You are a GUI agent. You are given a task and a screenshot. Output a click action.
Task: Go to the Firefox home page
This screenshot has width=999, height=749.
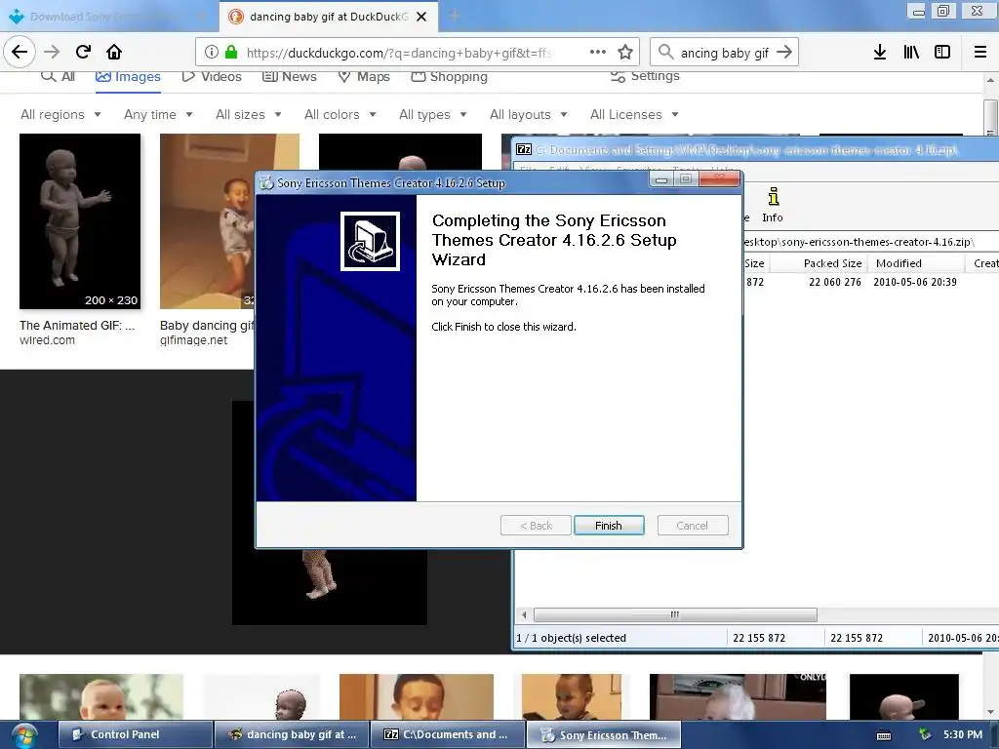click(x=114, y=52)
